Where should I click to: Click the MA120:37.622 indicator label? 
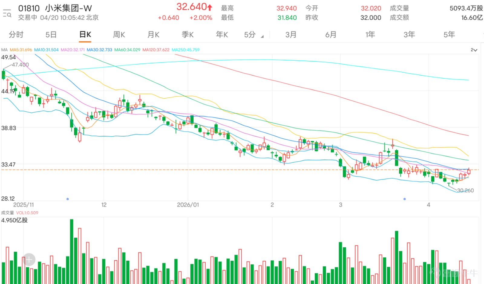coord(156,50)
